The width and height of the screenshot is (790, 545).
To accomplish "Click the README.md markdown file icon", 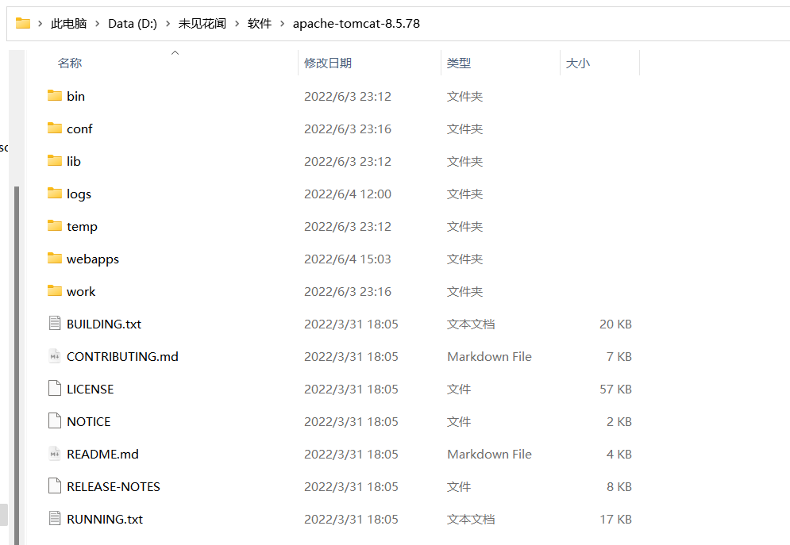I will [55, 454].
